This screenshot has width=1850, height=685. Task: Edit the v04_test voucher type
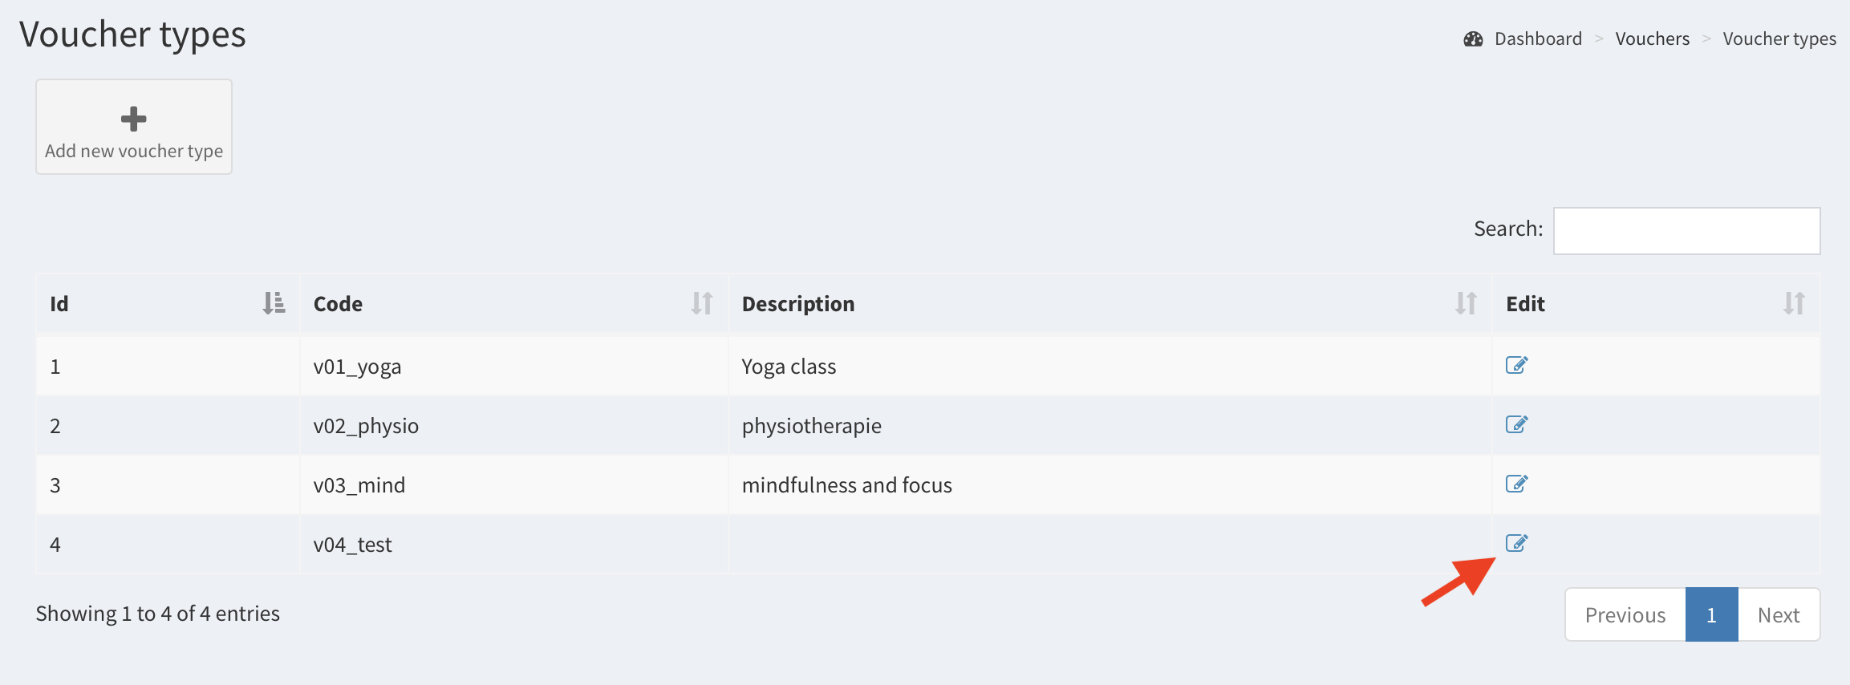[x=1516, y=544]
